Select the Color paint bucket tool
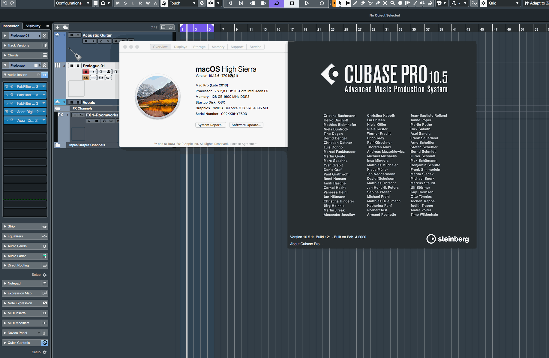Image resolution: width=549 pixels, height=358 pixels. [430, 3]
